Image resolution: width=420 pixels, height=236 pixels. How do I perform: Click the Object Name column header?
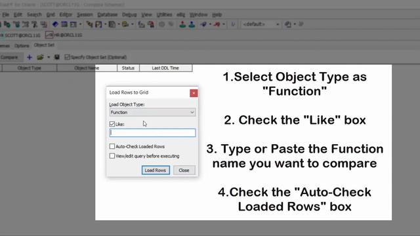click(87, 68)
